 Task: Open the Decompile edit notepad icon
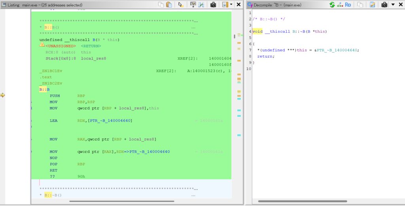[x=373, y=5]
